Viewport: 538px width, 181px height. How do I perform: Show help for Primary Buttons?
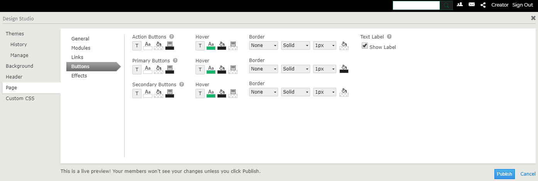tap(175, 60)
